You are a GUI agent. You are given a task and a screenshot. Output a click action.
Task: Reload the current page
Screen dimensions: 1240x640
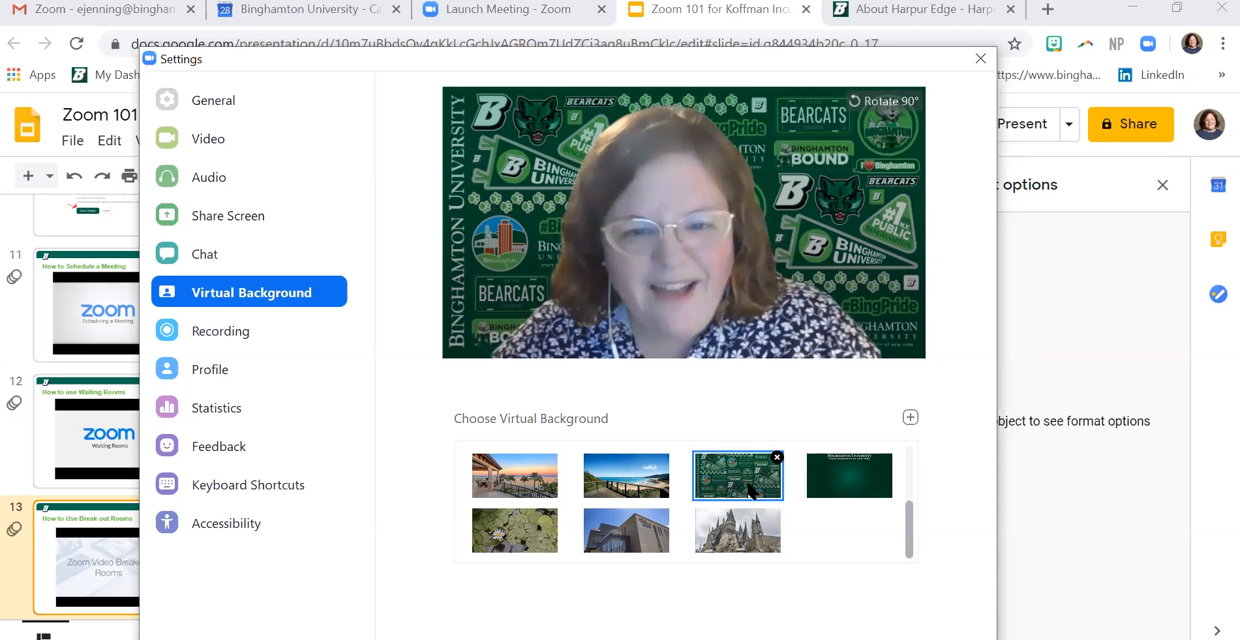coord(76,44)
